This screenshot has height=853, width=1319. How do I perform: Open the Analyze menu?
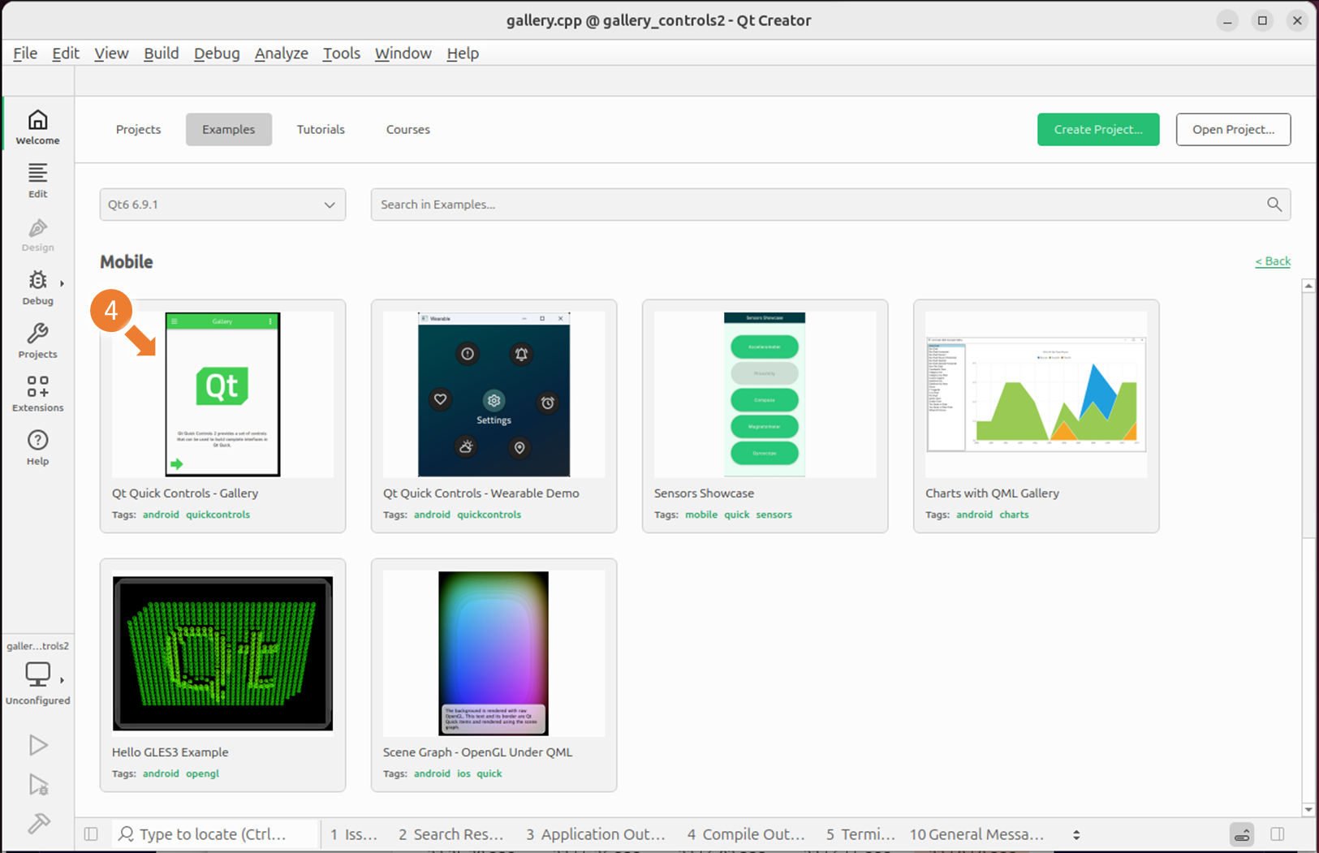[x=282, y=54]
